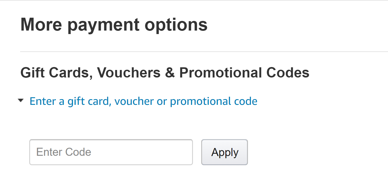388x196 pixels.
Task: Click the horizontal divider under the heading
Action: coord(204,51)
